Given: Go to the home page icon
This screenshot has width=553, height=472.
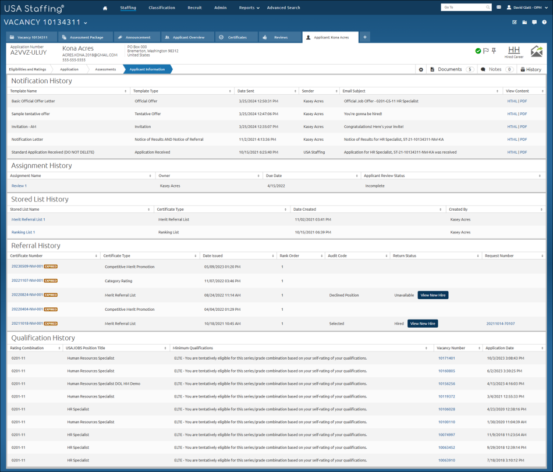Looking at the screenshot, I should click(105, 8).
